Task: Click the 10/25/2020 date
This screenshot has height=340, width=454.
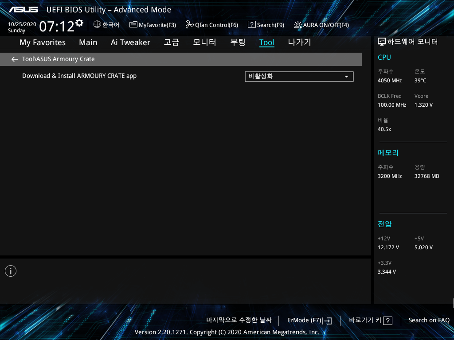Action: [x=22, y=24]
